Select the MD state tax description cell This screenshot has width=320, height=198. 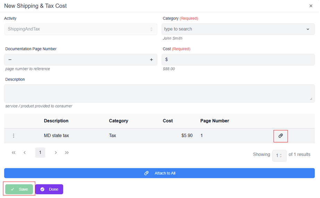click(56, 136)
